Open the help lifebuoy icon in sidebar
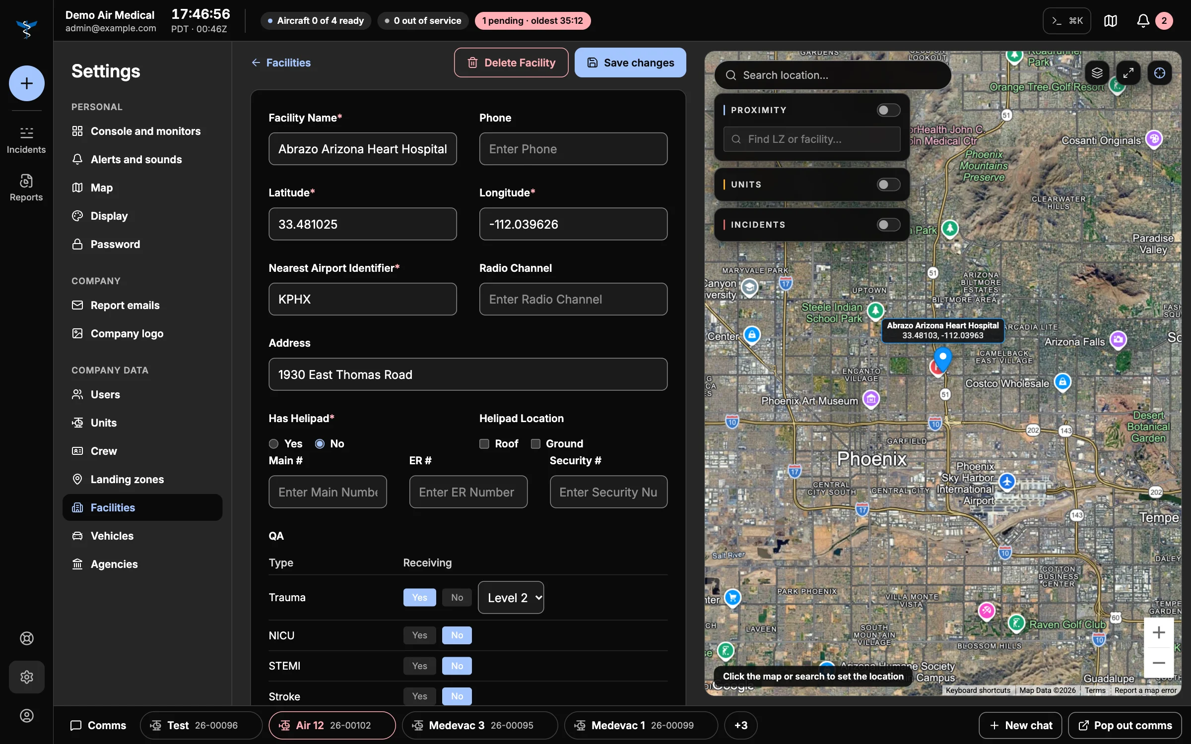 pos(26,638)
